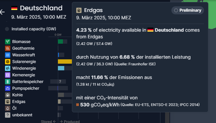This screenshot has height=123, width=216.
Task: Click the Solarenergie sun icon
Action: tap(8, 62)
